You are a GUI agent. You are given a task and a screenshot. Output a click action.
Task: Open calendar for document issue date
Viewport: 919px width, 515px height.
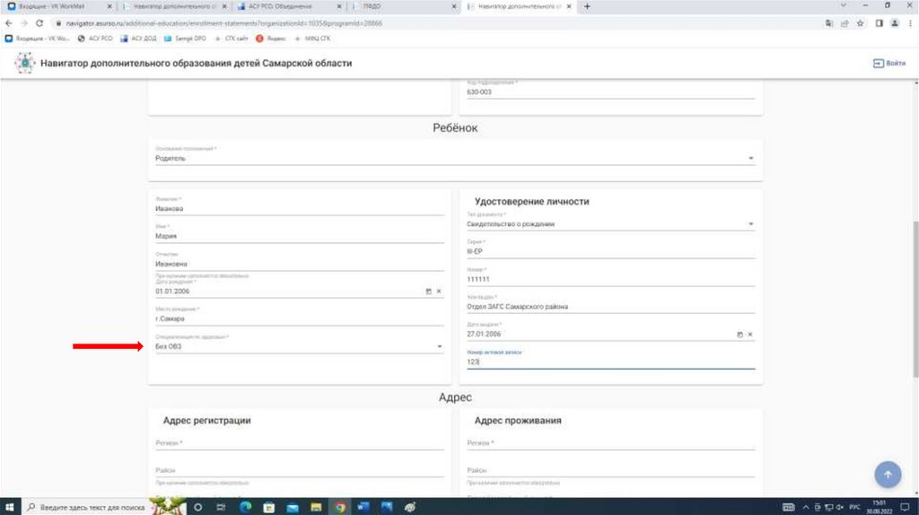(x=740, y=334)
